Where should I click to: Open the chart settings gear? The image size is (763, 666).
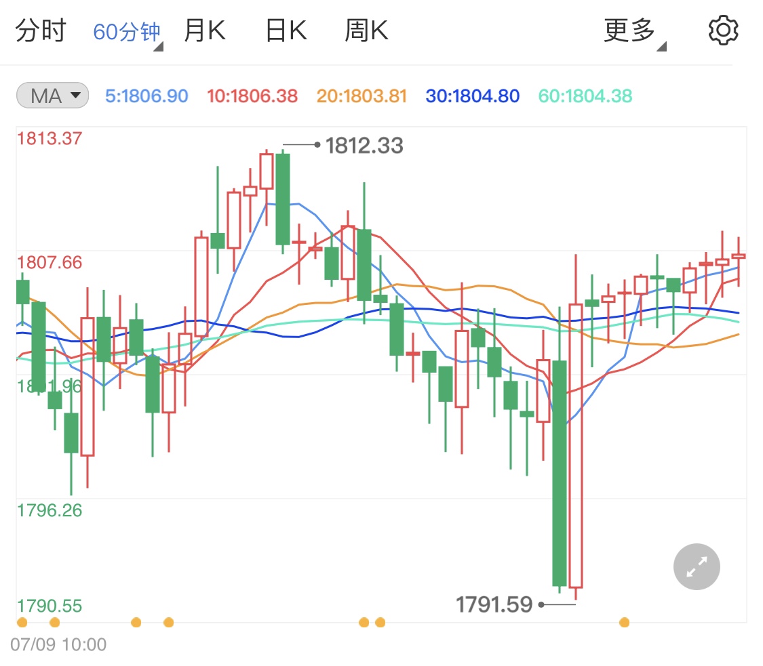pos(722,30)
